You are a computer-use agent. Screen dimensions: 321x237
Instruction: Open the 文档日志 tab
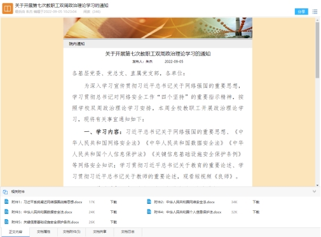tap(128, 232)
